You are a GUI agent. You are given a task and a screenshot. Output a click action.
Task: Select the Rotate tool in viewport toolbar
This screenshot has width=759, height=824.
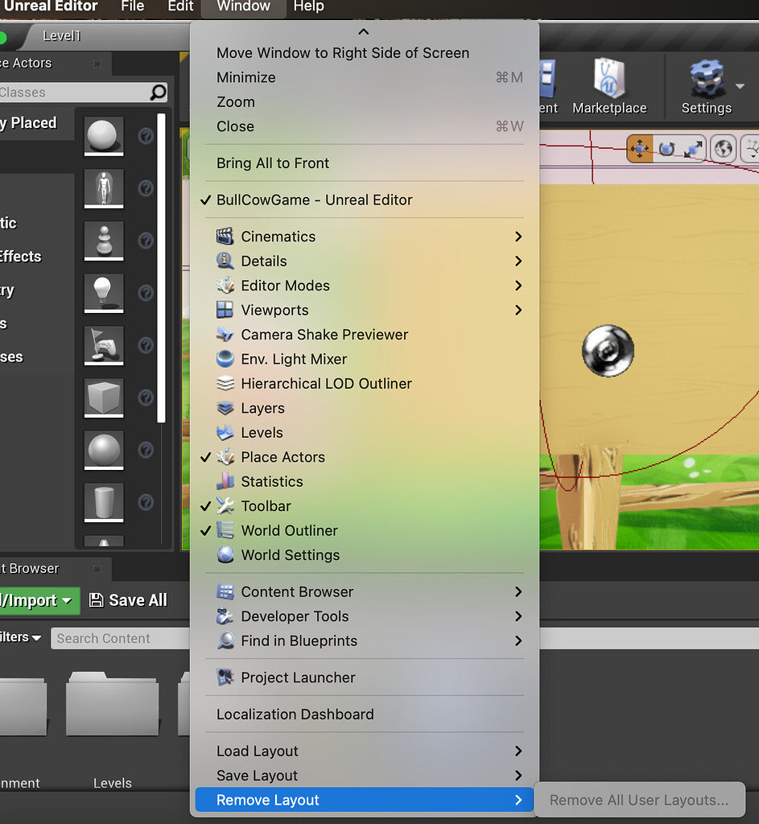click(x=667, y=148)
